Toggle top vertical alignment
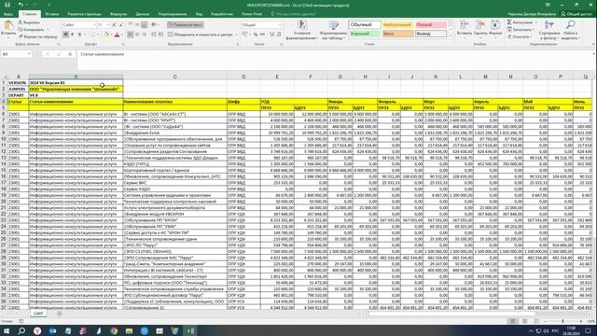 point(131,25)
